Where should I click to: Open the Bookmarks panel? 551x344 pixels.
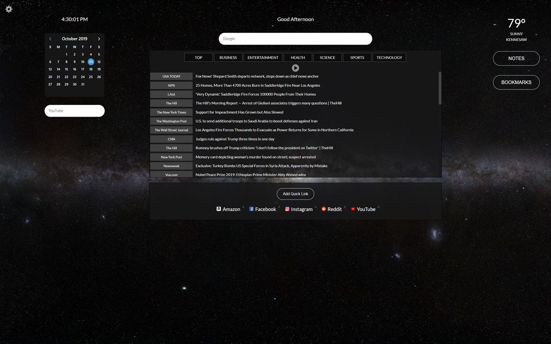[516, 82]
